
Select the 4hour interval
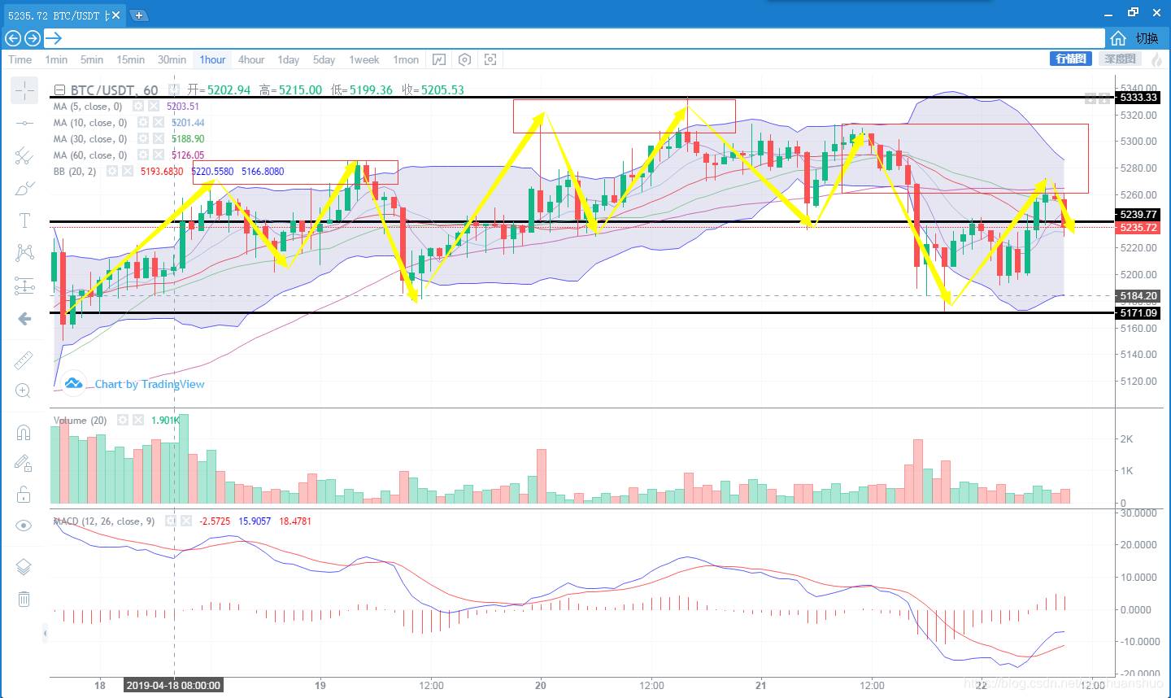tap(251, 59)
